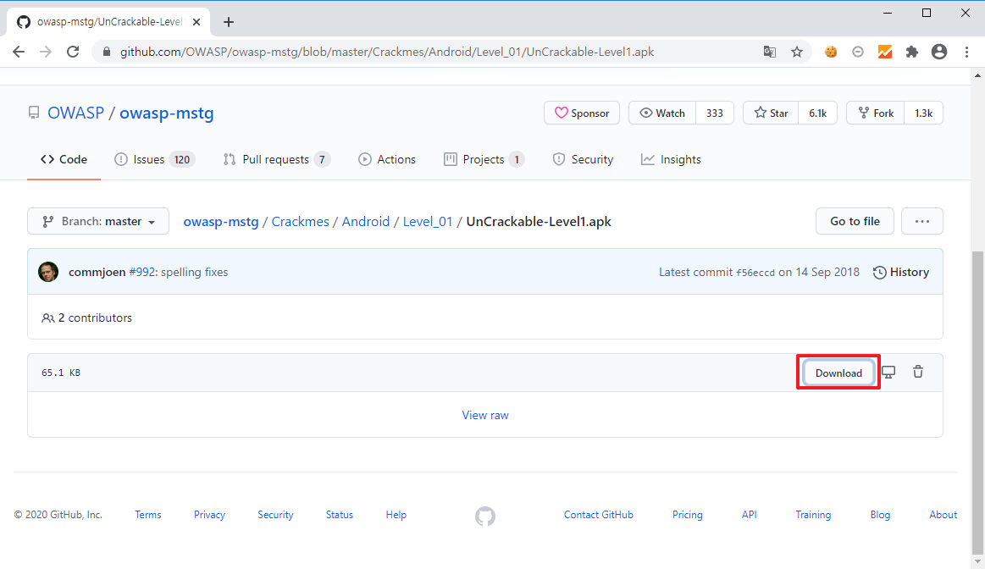Open pull request #992 link
The height and width of the screenshot is (569, 985).
pyautogui.click(x=142, y=272)
